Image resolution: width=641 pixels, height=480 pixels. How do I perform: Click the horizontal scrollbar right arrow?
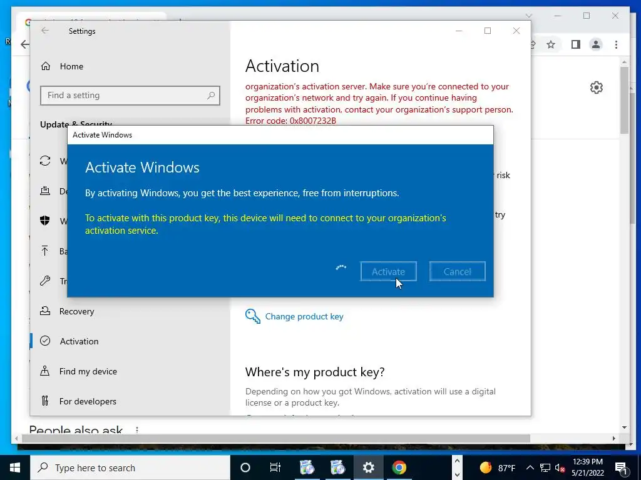[613, 438]
